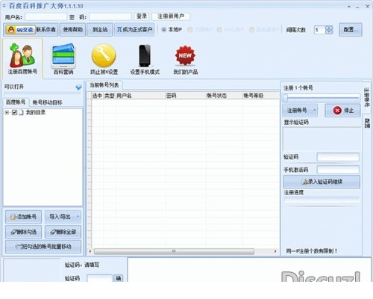The width and height of the screenshot is (373, 299).
Task: Click the 成为正式客户 toolbar button
Action: tap(134, 30)
